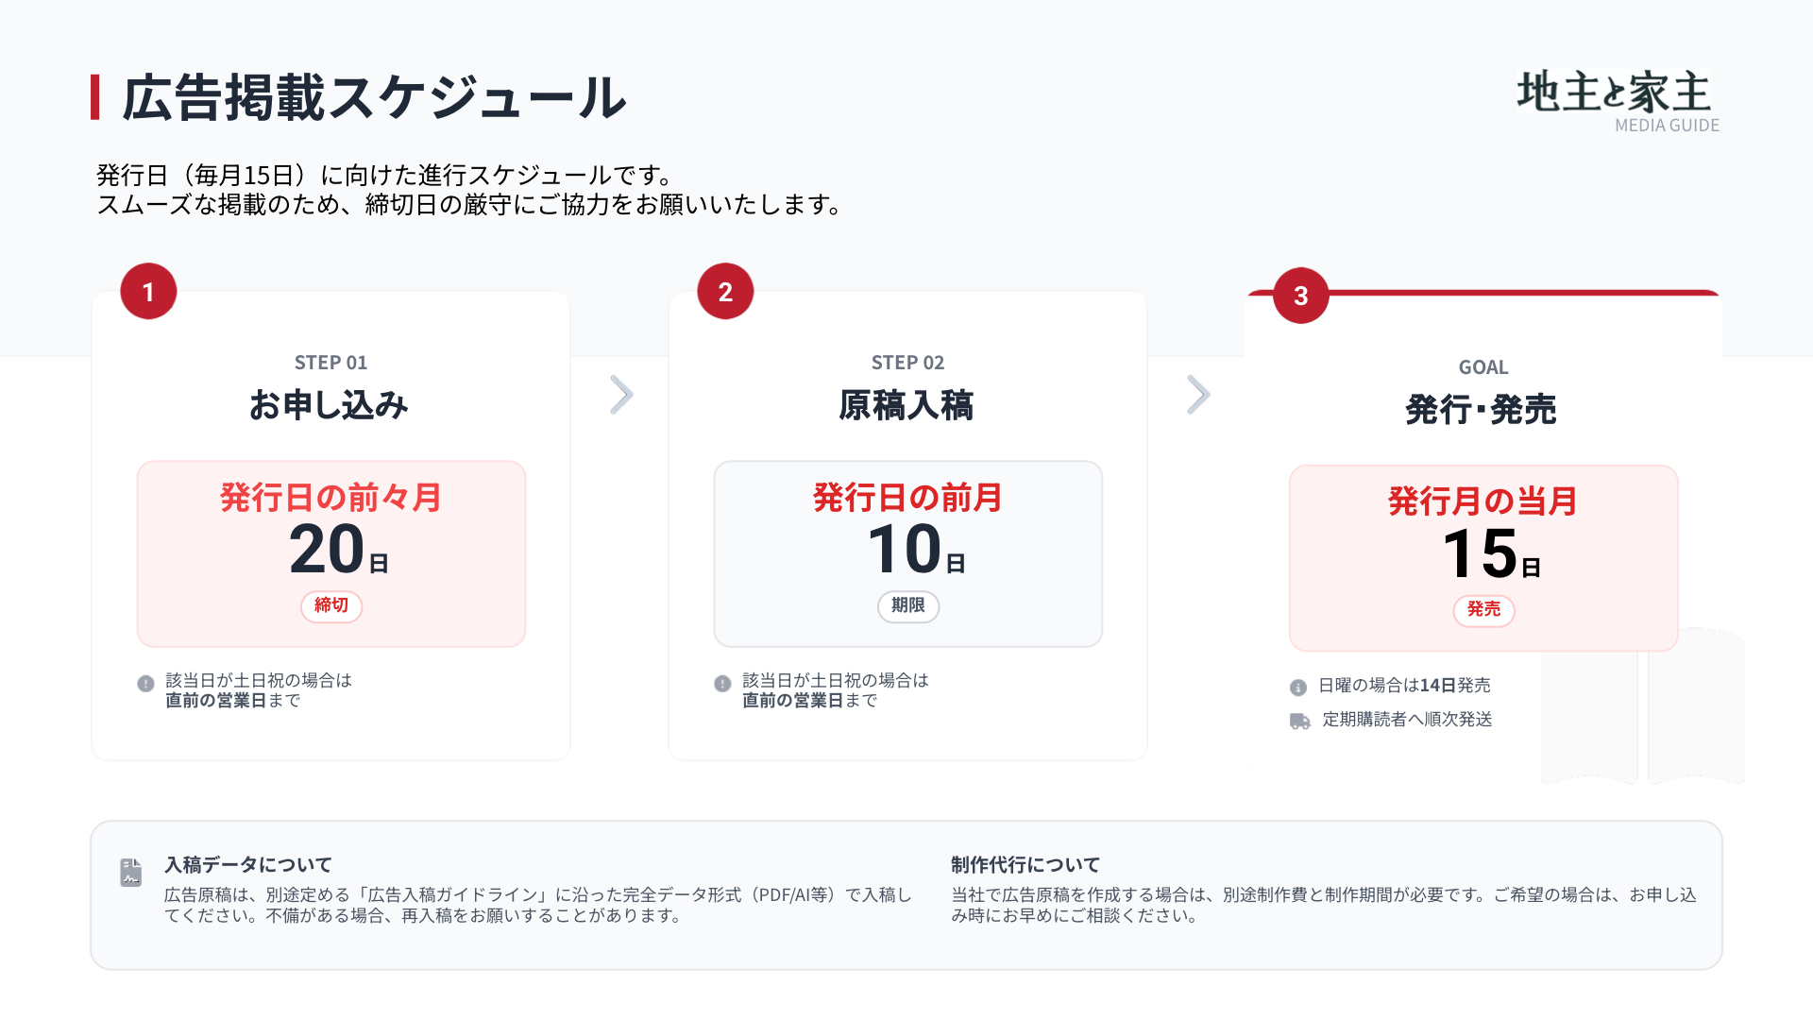Click the red 発売 pill label
This screenshot has width=1813, height=1020.
(x=1483, y=610)
